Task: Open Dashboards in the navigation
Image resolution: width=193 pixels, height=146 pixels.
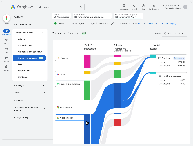Action: tap(23, 77)
